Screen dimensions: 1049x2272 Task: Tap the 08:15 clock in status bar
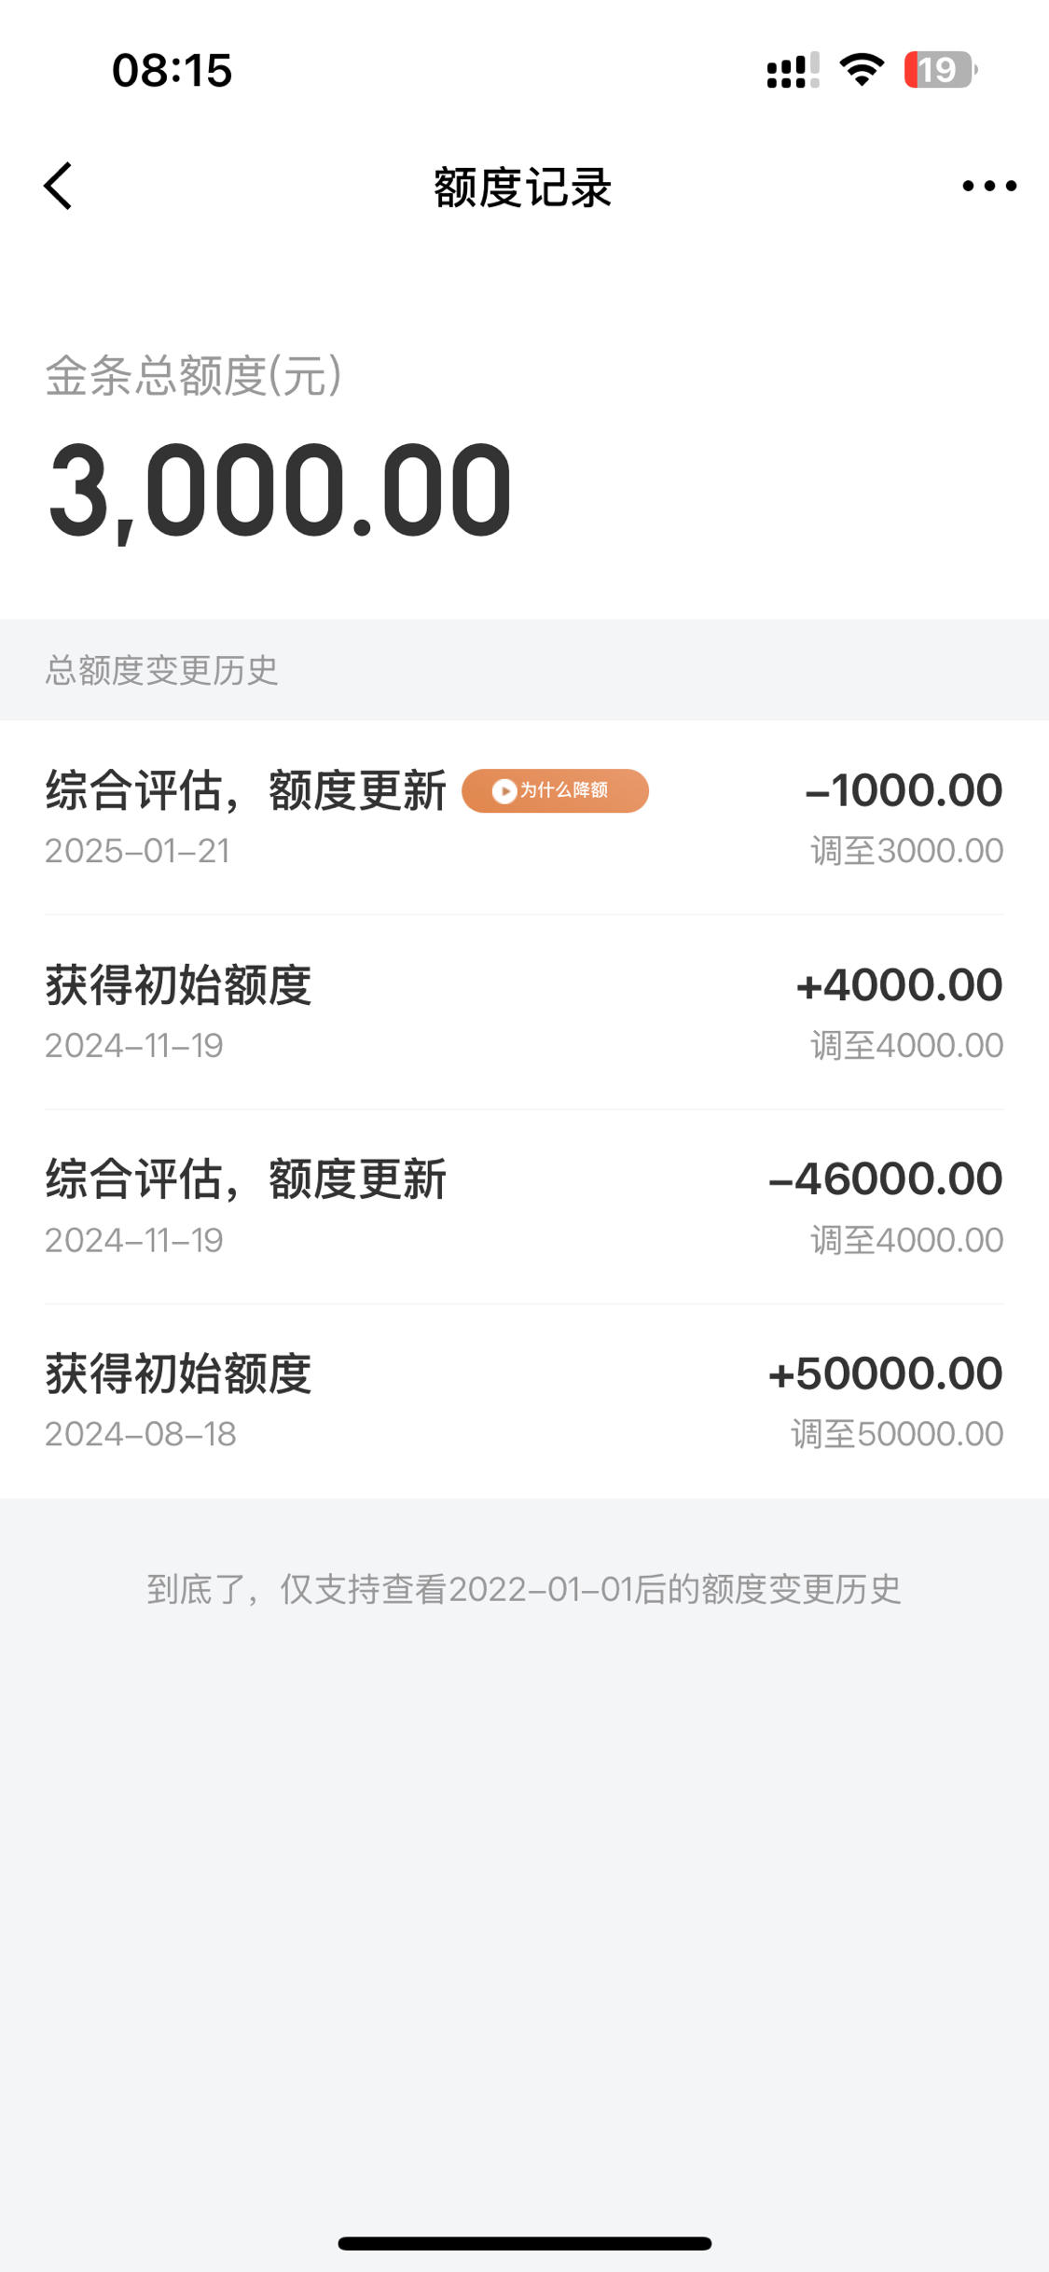click(172, 70)
